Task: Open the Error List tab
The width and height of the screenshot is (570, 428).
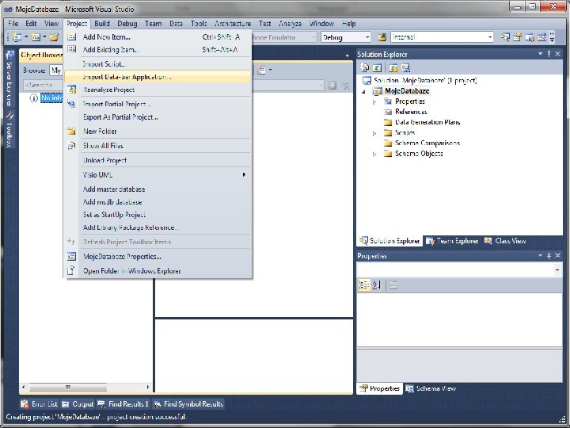Action: pyautogui.click(x=40, y=404)
